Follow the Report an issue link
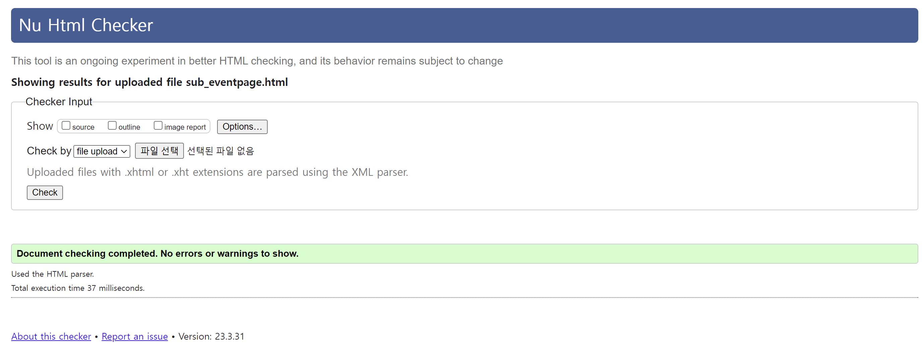 click(x=135, y=337)
